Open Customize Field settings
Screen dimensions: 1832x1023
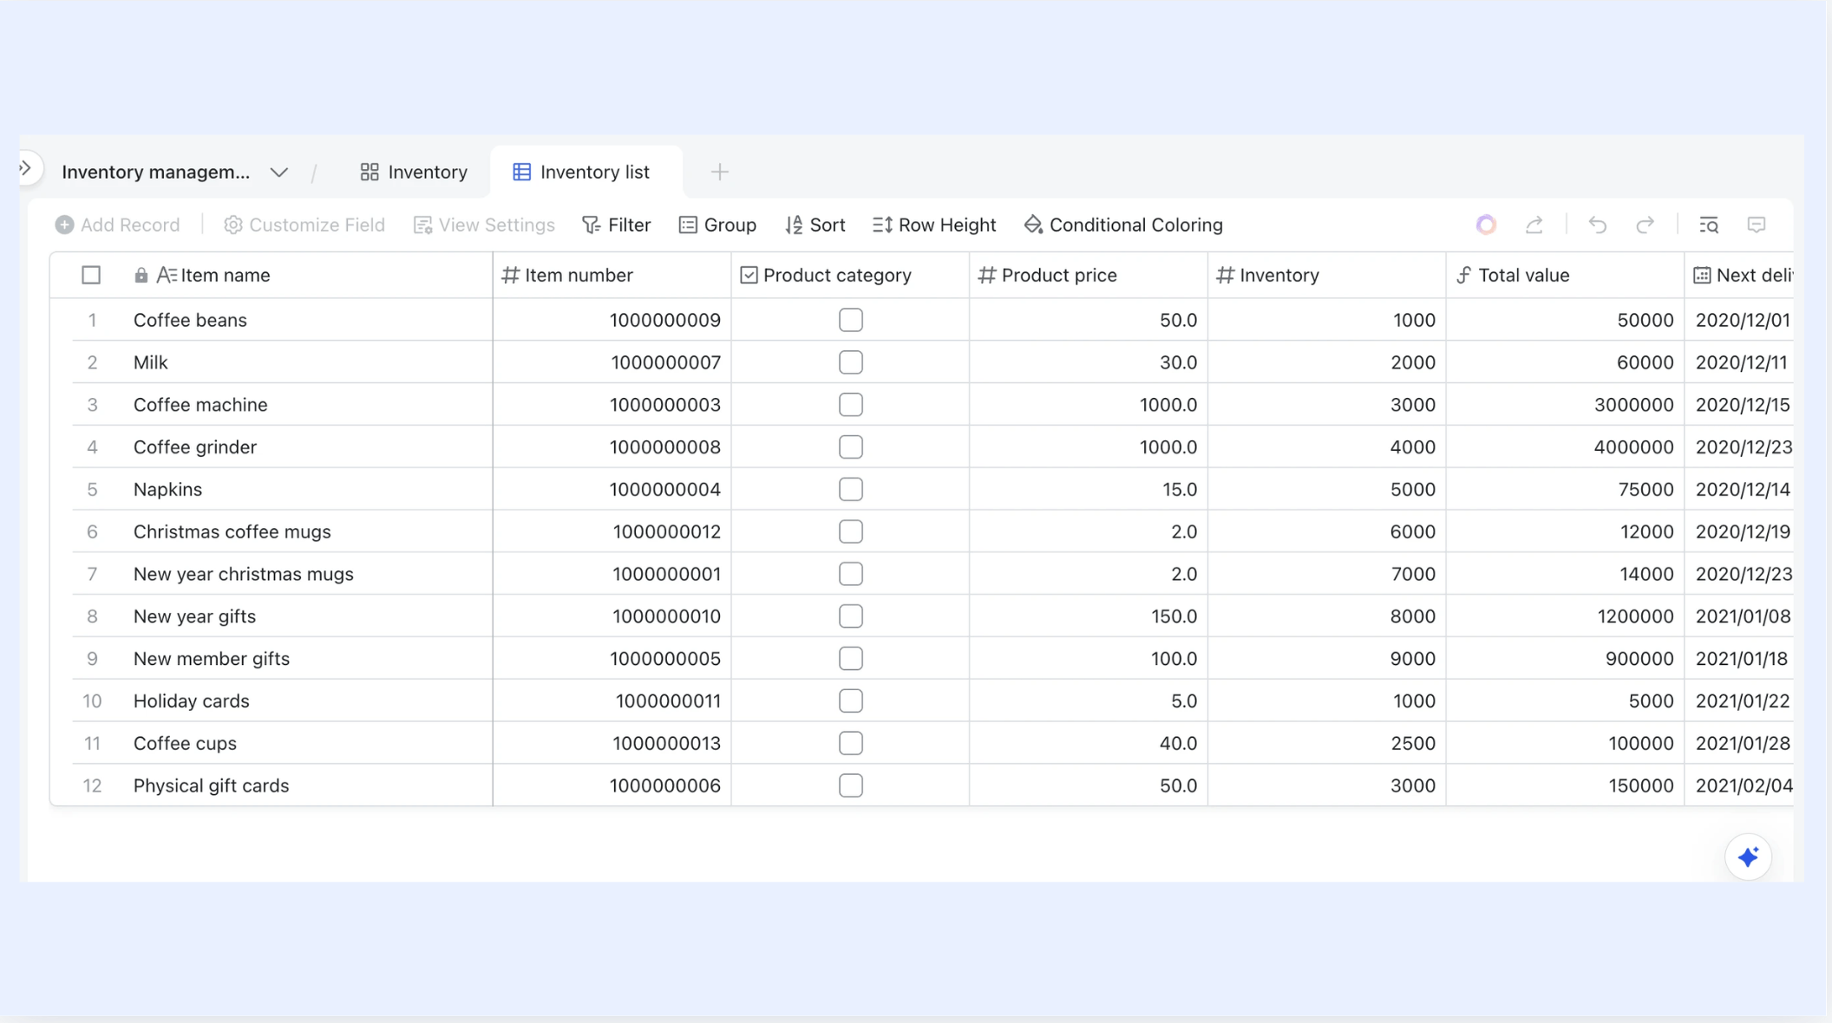click(x=304, y=225)
